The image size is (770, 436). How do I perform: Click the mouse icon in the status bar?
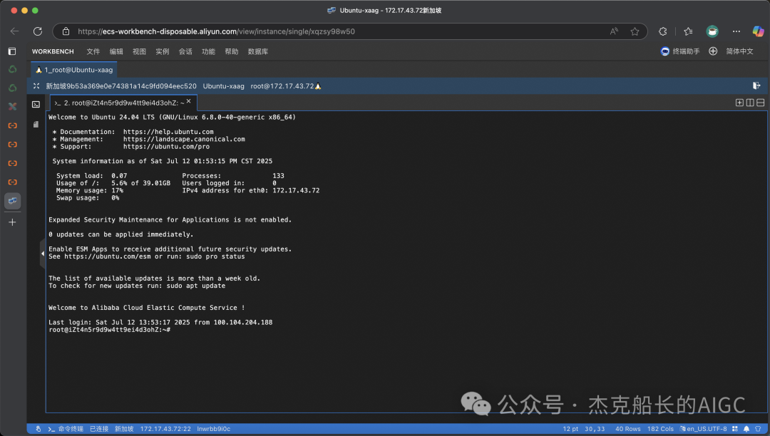(38, 429)
